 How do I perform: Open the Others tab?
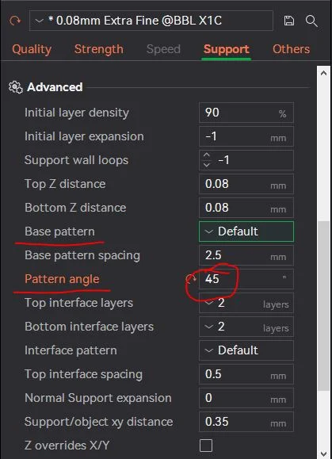291,49
